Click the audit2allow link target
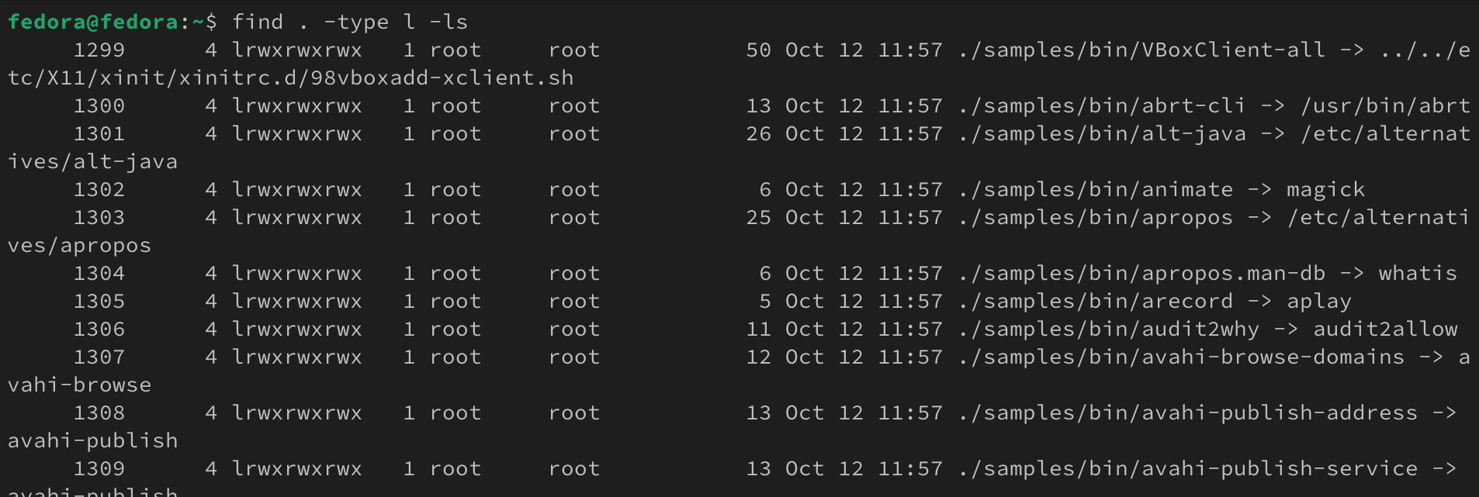 pyautogui.click(x=1385, y=329)
